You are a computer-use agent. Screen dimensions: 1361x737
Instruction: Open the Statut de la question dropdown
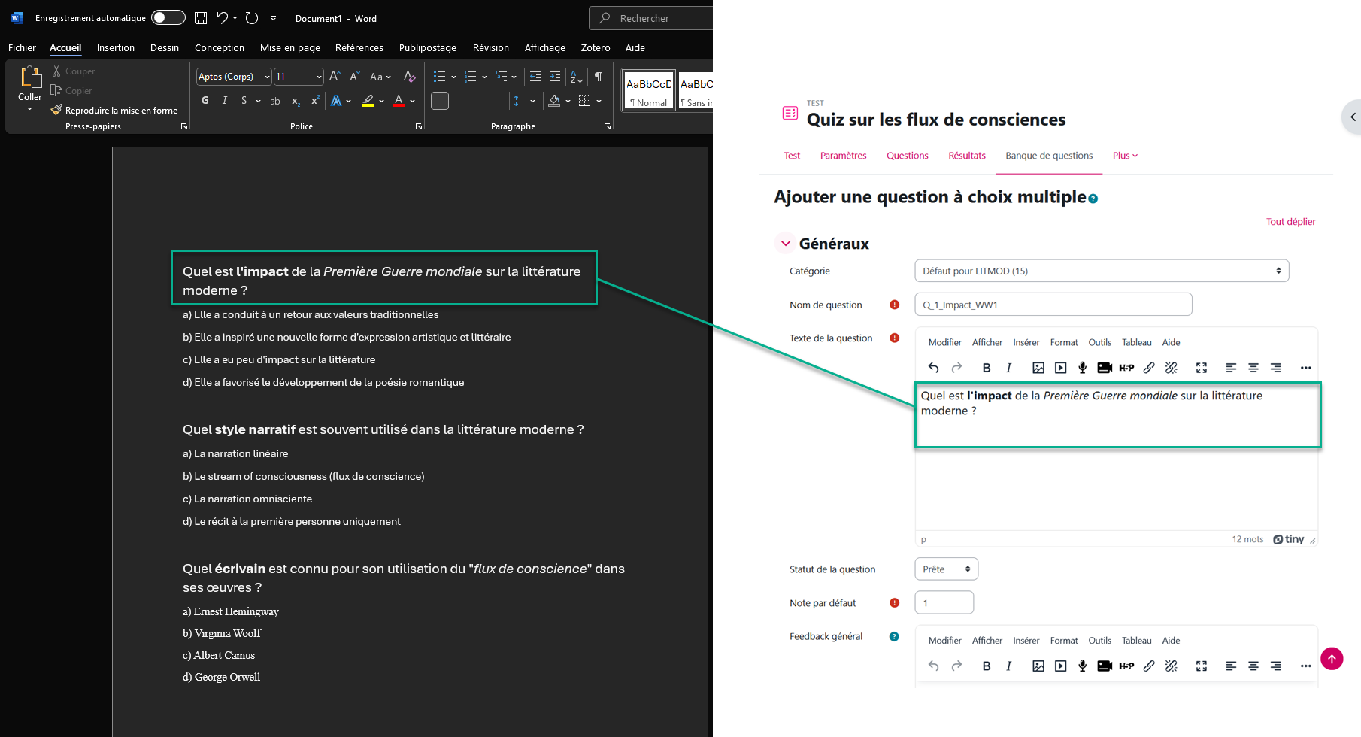(946, 569)
